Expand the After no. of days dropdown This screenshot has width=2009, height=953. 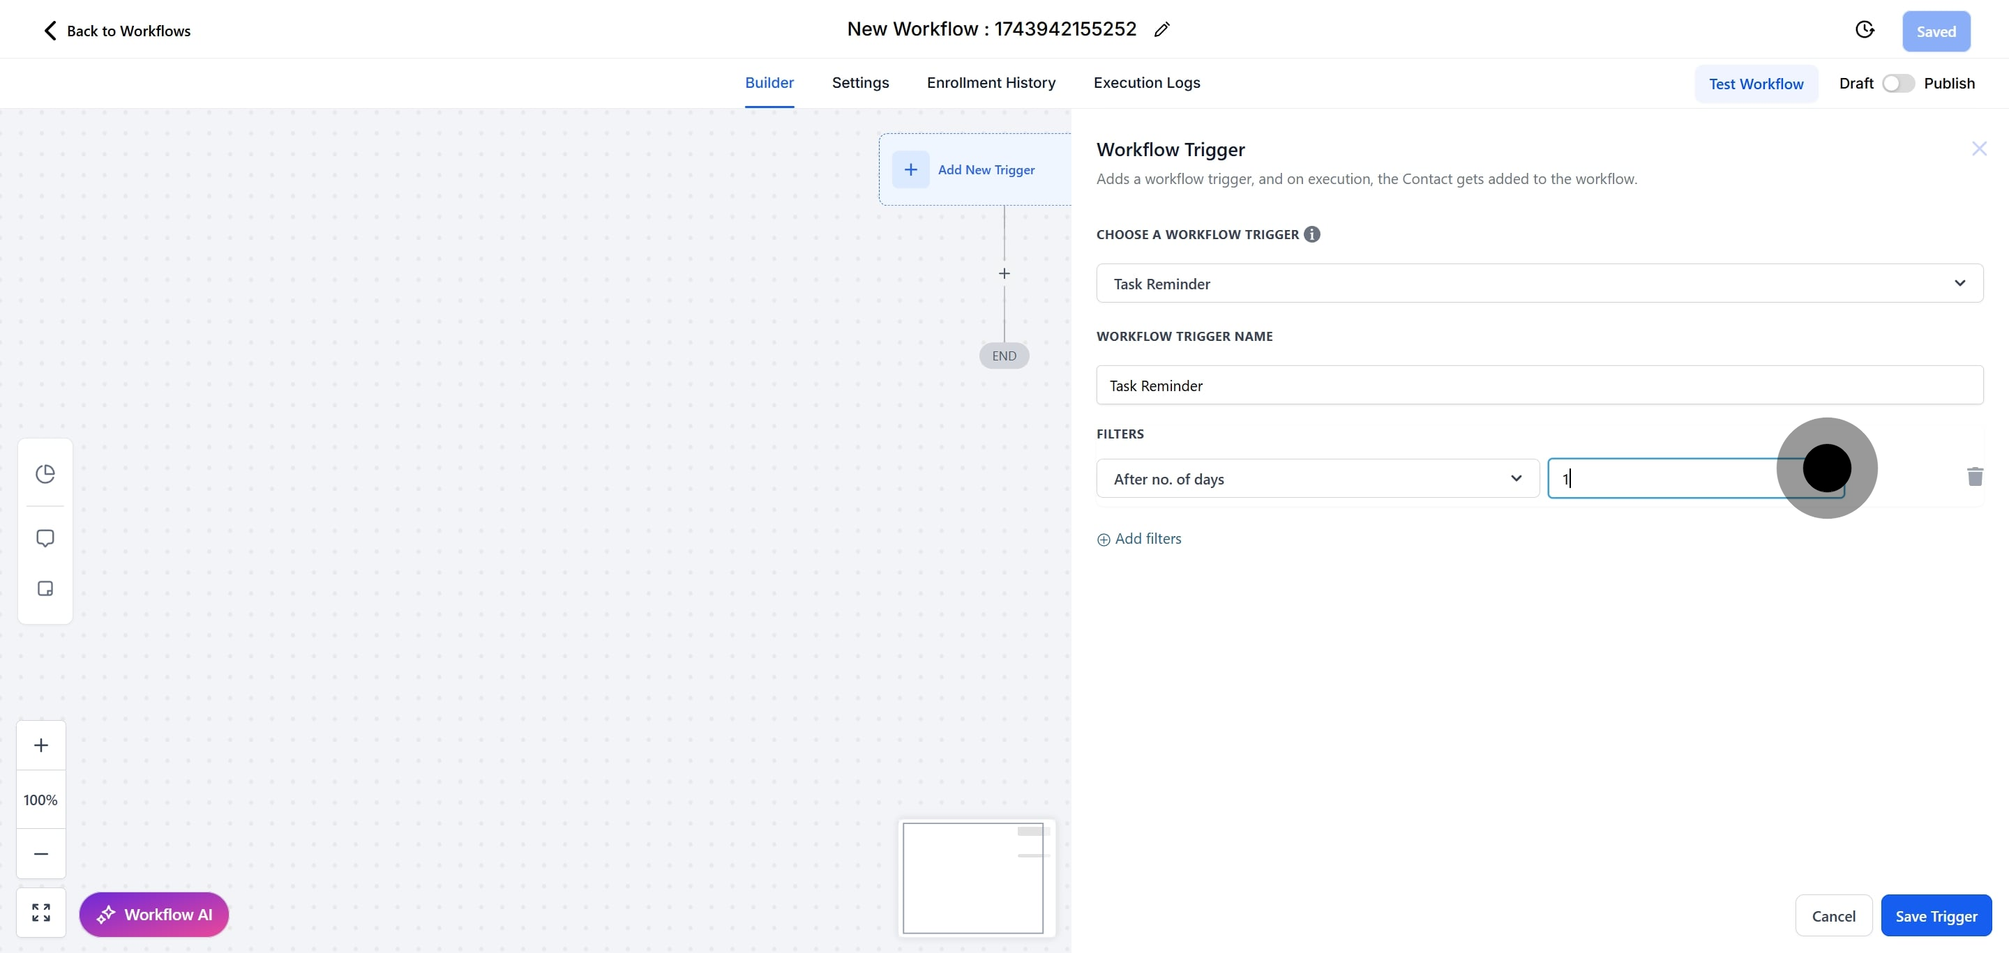[x=1316, y=478]
